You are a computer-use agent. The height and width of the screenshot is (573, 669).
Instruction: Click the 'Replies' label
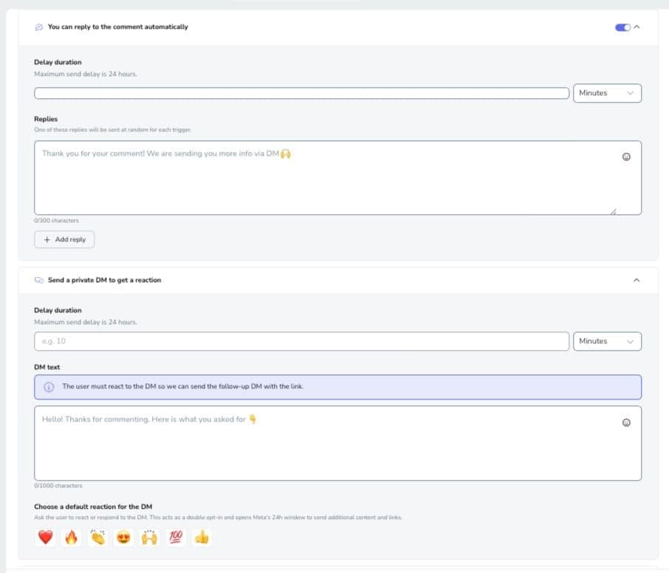[x=46, y=119]
